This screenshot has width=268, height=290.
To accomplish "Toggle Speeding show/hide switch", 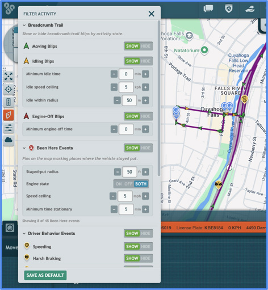I will pyautogui.click(x=139, y=247).
